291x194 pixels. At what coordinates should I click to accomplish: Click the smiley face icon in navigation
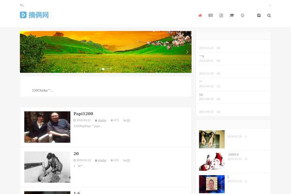[x=242, y=16]
